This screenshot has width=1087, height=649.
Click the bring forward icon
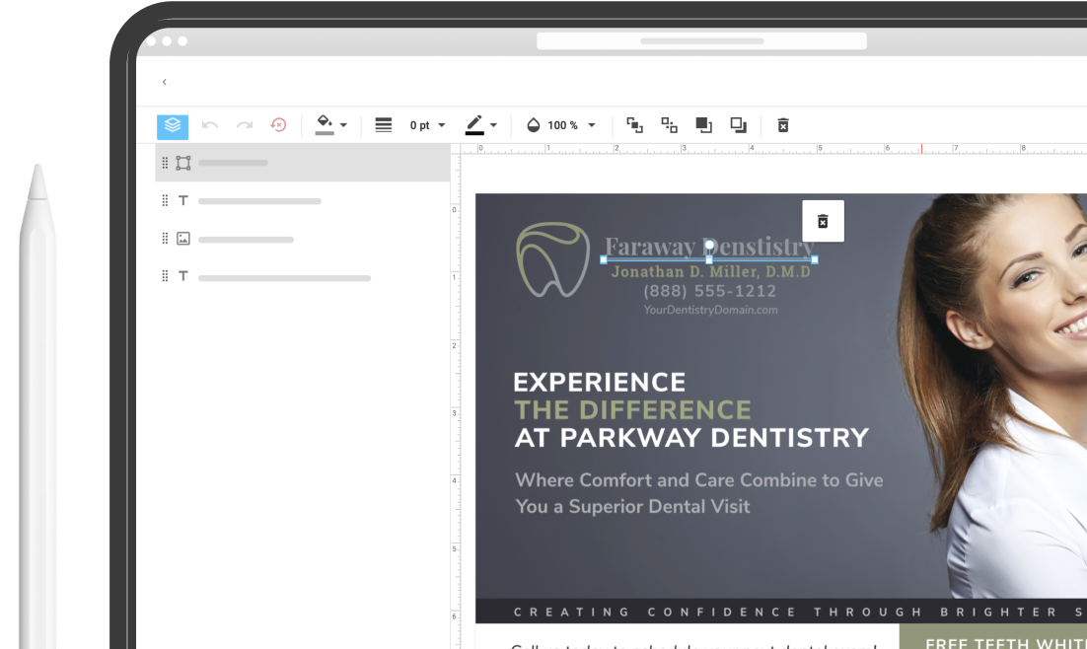tap(634, 125)
